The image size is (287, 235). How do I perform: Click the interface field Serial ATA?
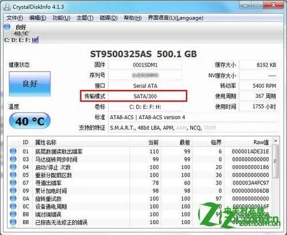click(x=145, y=86)
